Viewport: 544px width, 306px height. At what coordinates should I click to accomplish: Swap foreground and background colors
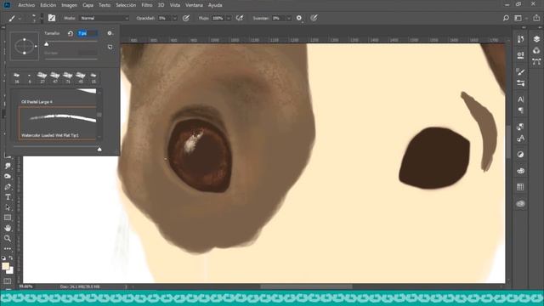point(11,258)
